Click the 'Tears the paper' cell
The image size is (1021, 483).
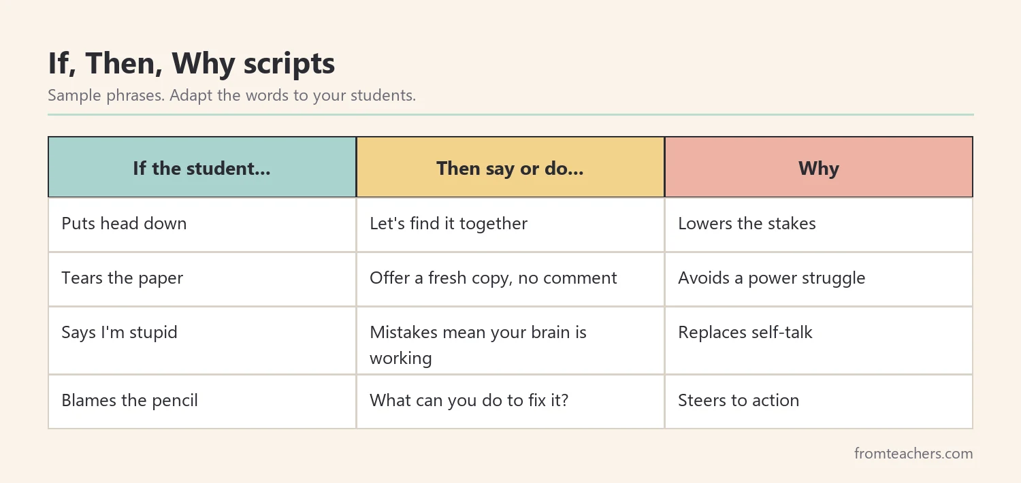coord(202,279)
